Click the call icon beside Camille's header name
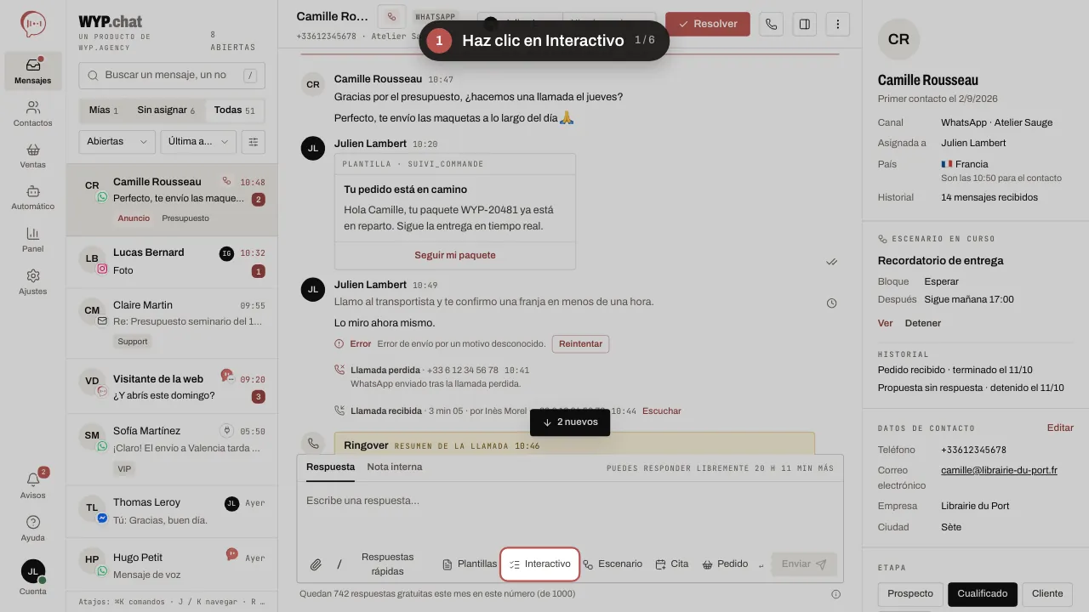Image resolution: width=1089 pixels, height=612 pixels. [391, 16]
